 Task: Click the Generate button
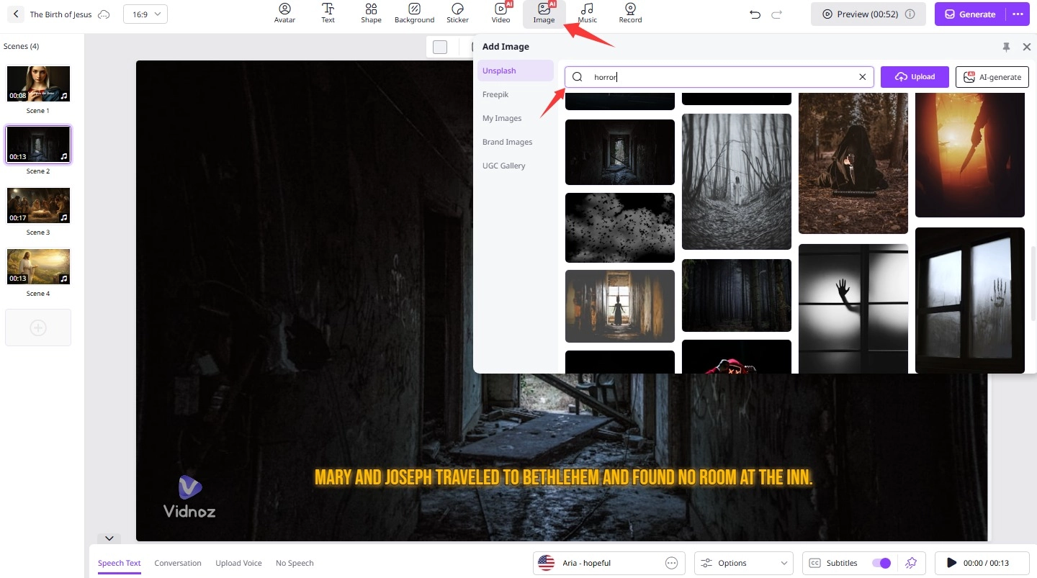(969, 14)
